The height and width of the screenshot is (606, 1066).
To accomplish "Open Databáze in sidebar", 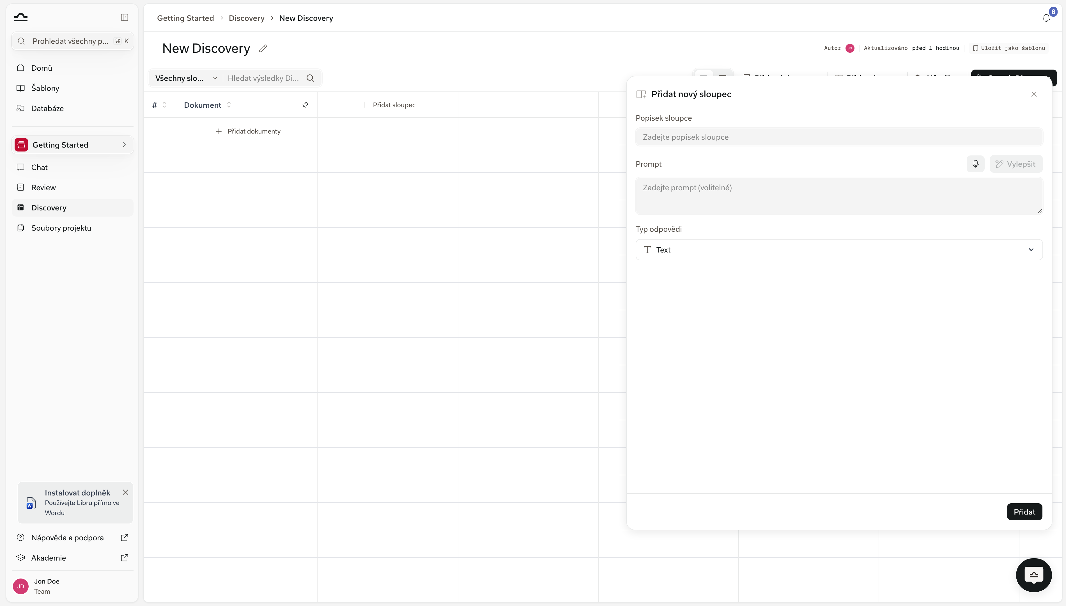I will coord(72,108).
